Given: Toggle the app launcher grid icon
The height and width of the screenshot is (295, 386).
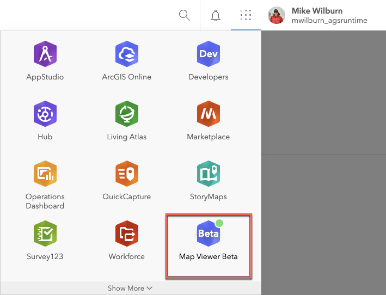Looking at the screenshot, I should point(246,15).
